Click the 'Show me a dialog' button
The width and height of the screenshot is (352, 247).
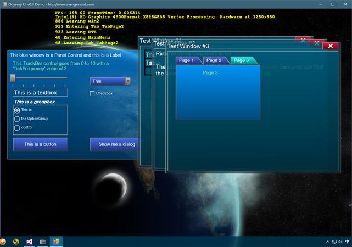pos(114,144)
